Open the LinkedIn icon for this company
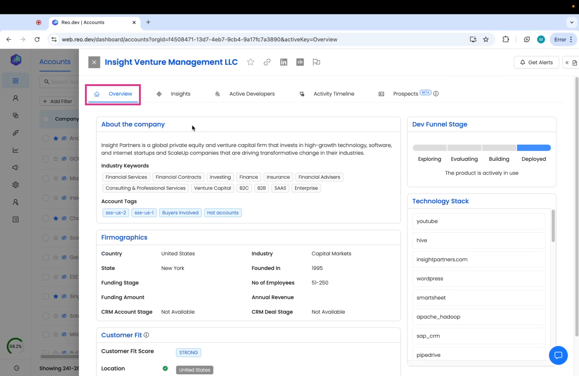 (x=284, y=62)
